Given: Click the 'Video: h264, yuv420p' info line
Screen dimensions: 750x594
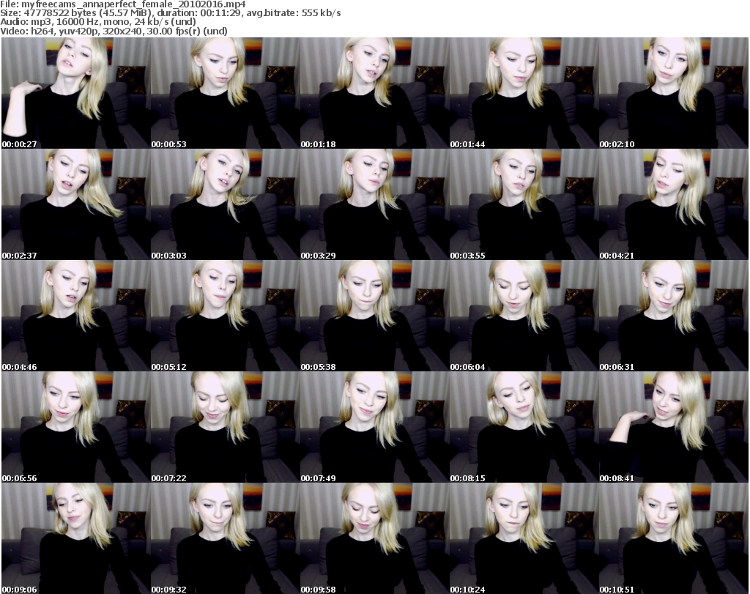Looking at the screenshot, I should pos(114,31).
